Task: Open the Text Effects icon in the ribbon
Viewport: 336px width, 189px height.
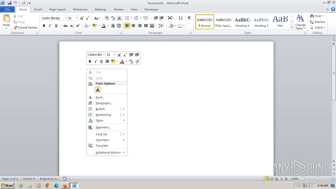Action: click(86, 26)
